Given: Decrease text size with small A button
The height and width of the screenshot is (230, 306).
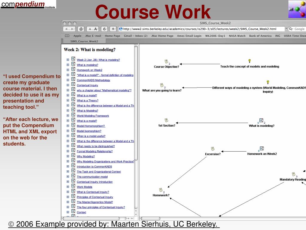Looking at the screenshot, I should click(x=90, y=29).
